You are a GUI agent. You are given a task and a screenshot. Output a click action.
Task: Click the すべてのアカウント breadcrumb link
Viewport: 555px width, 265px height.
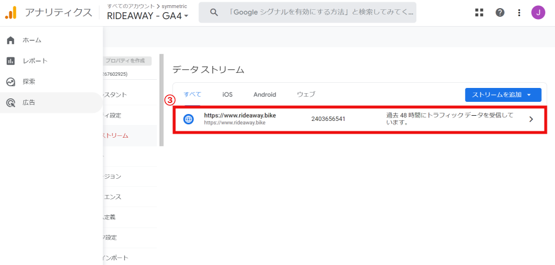coord(130,6)
